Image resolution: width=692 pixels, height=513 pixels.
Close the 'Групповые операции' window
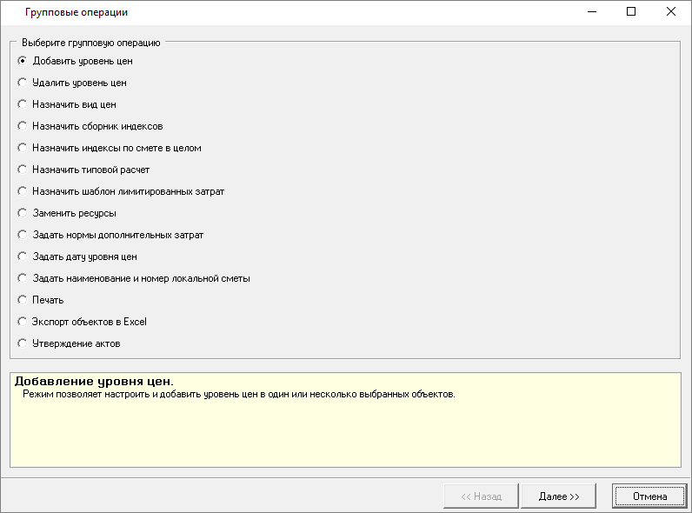[x=671, y=12]
